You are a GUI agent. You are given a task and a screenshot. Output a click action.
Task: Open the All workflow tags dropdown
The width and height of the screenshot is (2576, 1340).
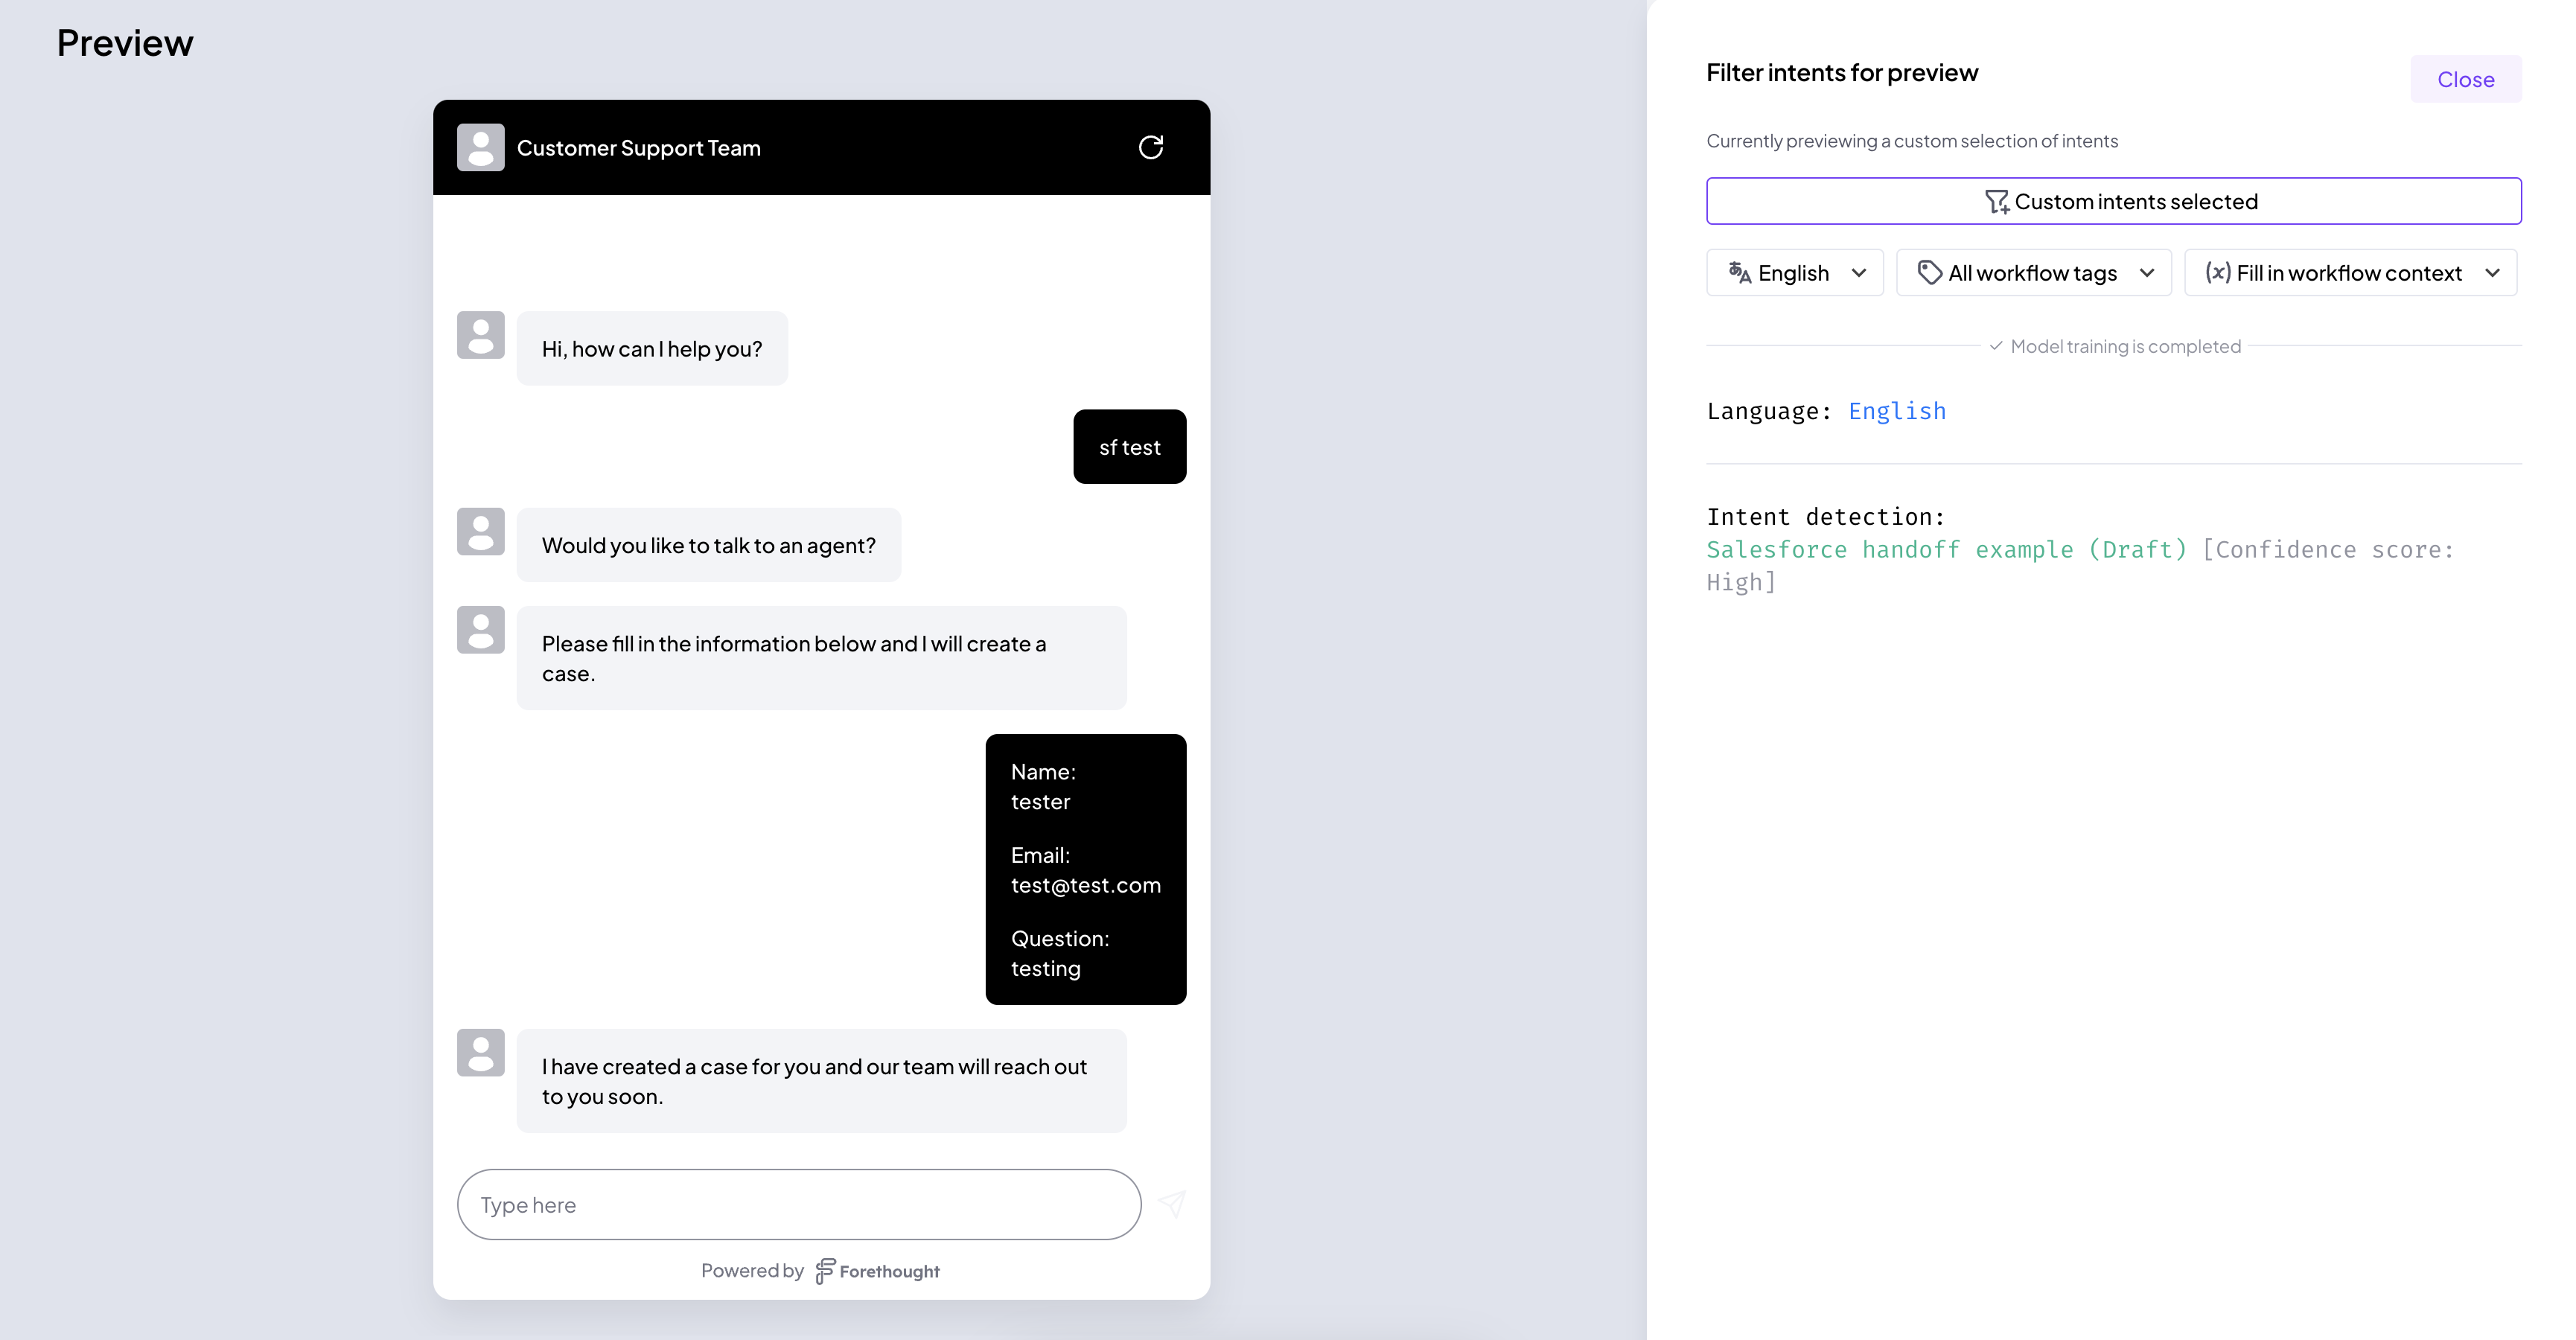(x=2034, y=273)
